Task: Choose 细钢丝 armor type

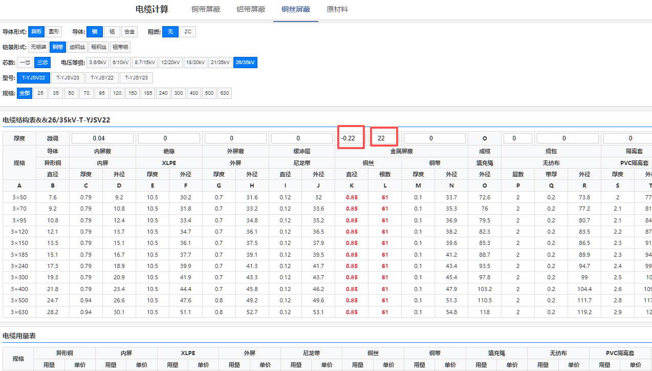Action: pyautogui.click(x=77, y=47)
